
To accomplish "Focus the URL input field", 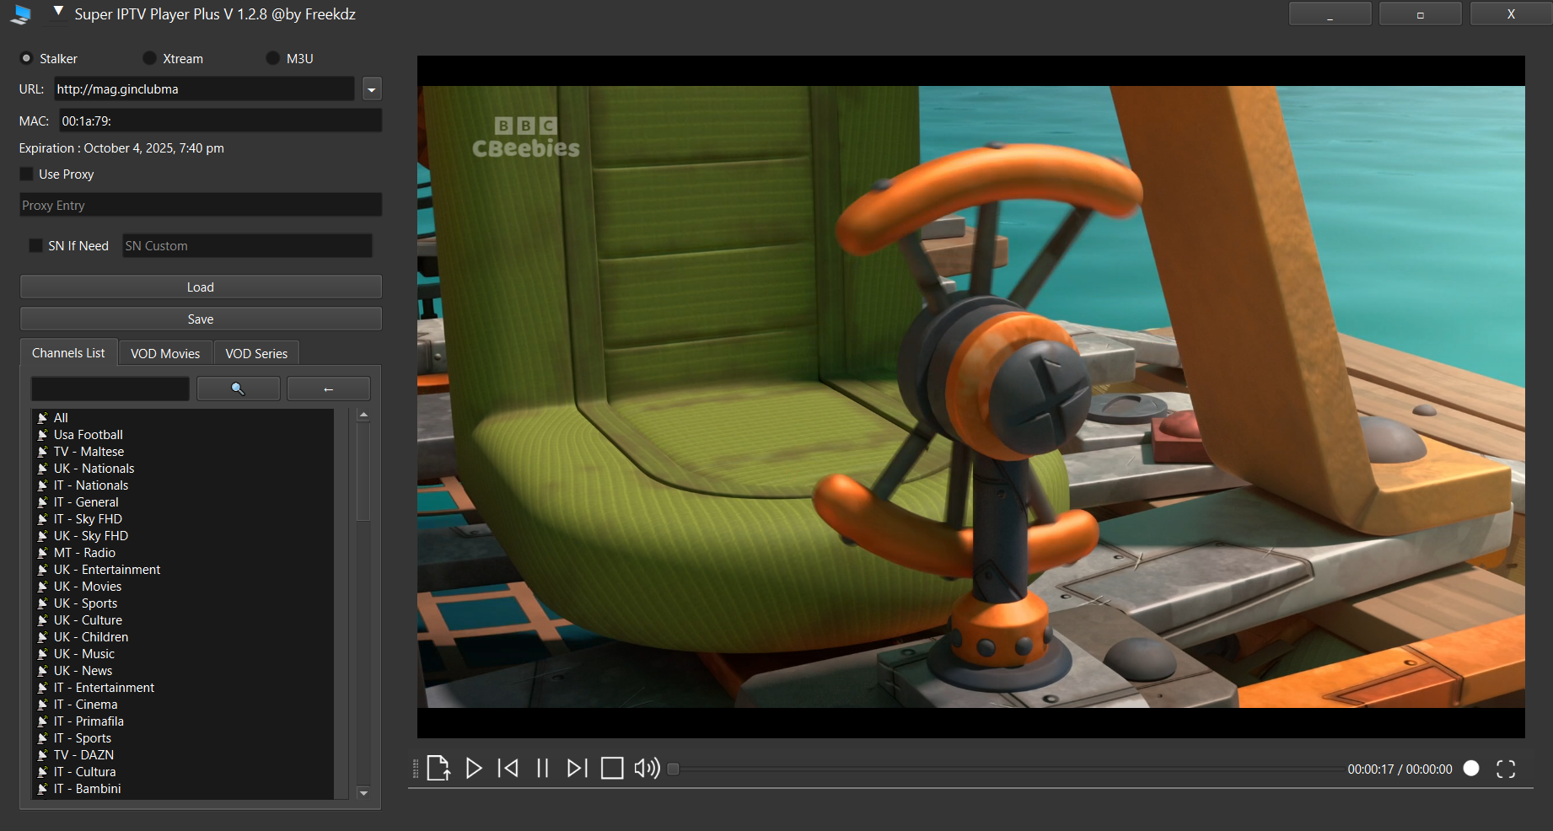I will (x=204, y=88).
